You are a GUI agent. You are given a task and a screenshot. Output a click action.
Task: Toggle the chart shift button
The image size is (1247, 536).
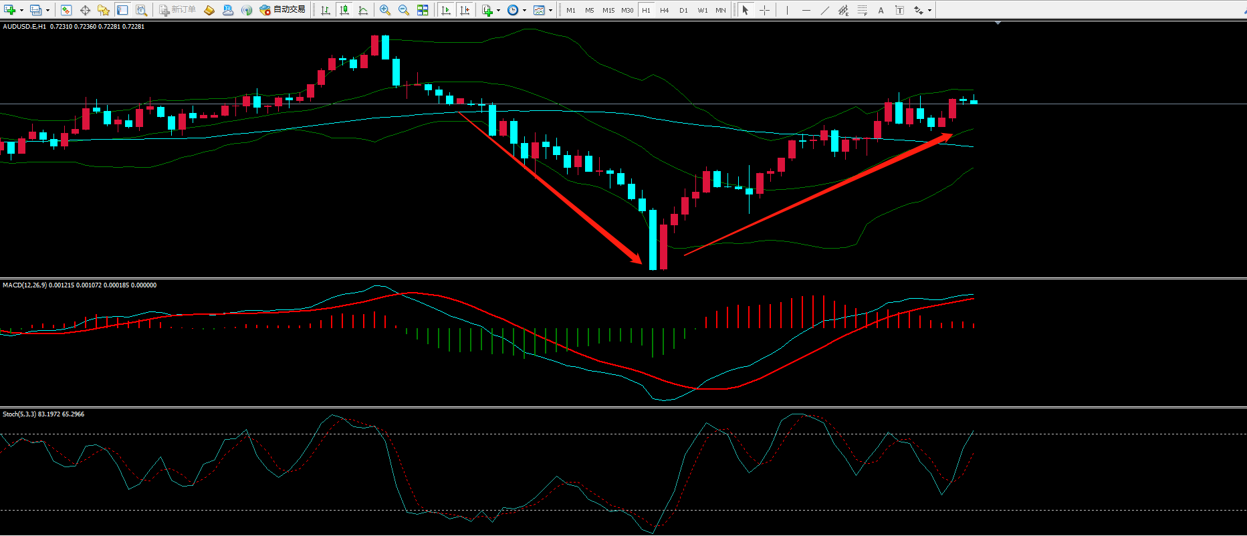coord(465,10)
